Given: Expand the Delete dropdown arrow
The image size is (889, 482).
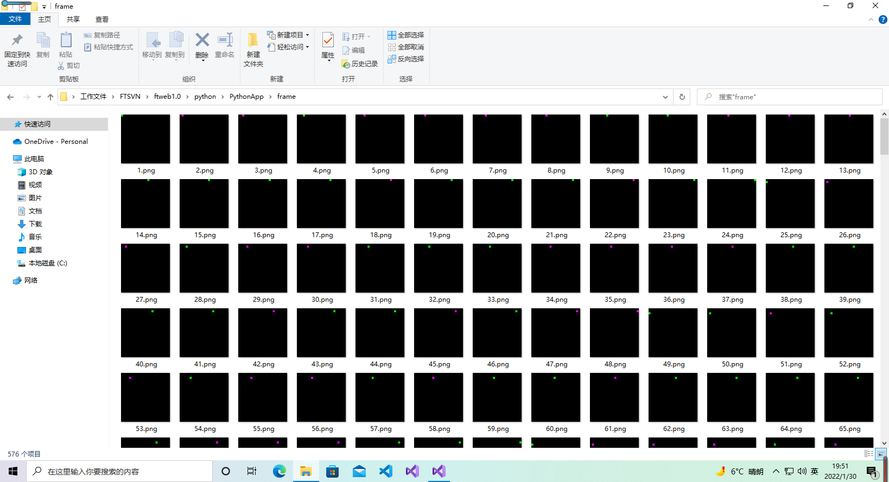Looking at the screenshot, I should click(x=202, y=60).
